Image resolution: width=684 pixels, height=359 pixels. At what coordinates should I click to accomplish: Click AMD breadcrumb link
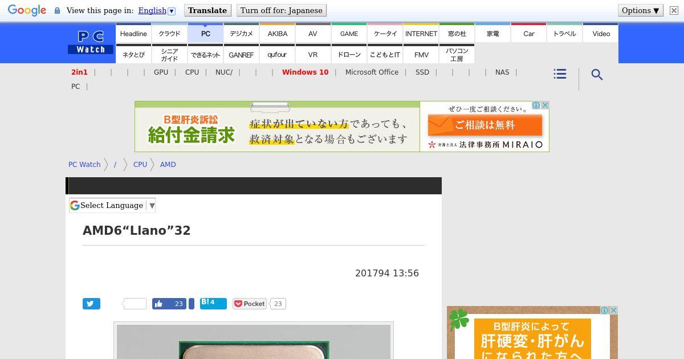168,165
